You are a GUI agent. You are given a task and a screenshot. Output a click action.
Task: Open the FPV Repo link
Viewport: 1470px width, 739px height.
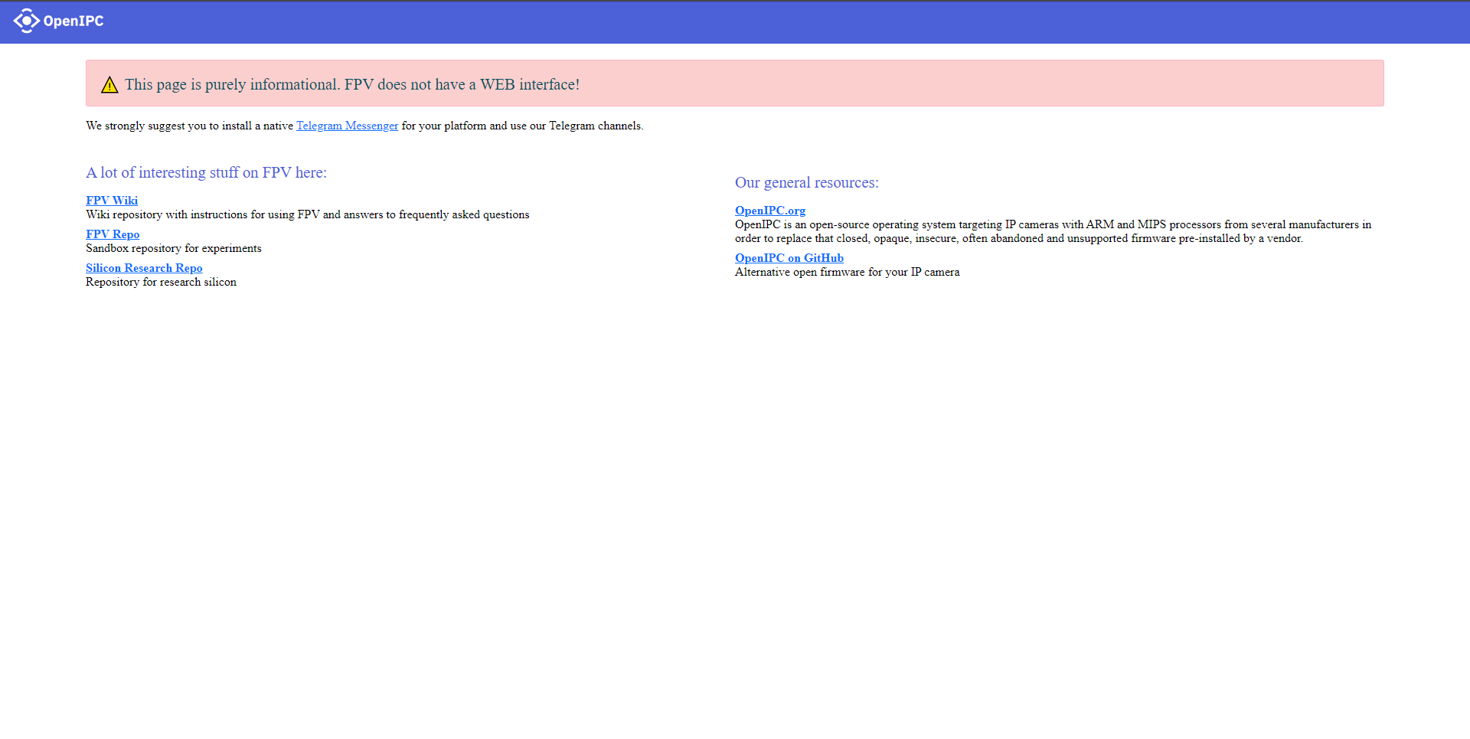point(113,234)
